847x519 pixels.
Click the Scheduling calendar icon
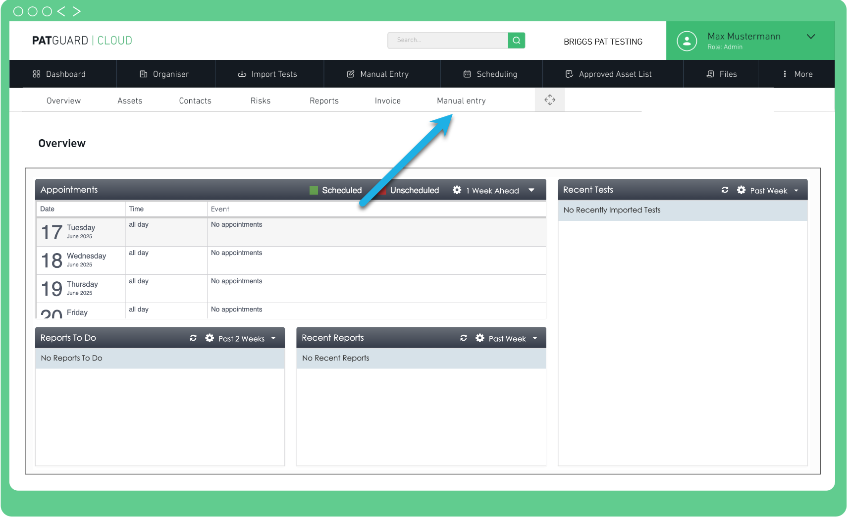coord(467,74)
